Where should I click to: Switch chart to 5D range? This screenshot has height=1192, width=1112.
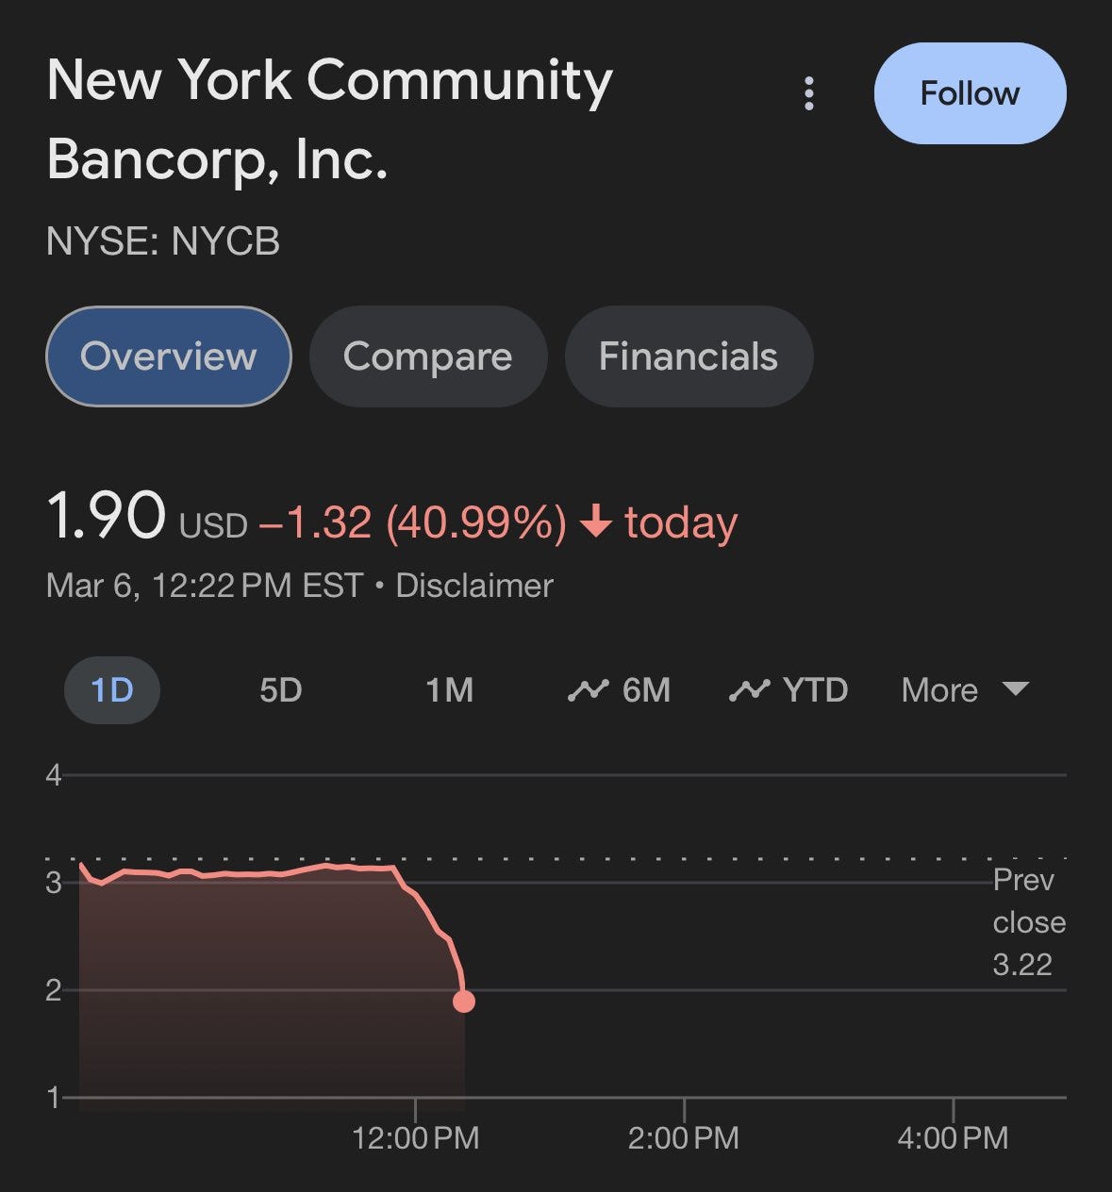point(280,690)
